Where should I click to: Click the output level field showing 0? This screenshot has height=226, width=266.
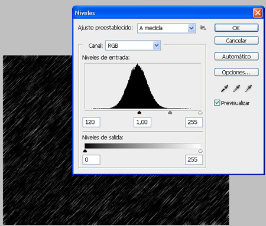pos(92,159)
